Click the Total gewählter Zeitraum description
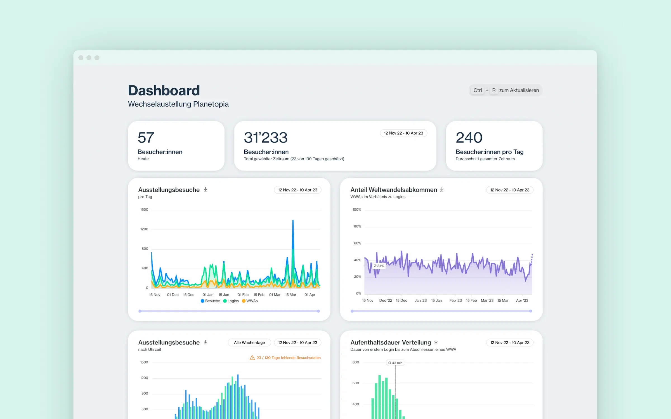 coord(294,159)
